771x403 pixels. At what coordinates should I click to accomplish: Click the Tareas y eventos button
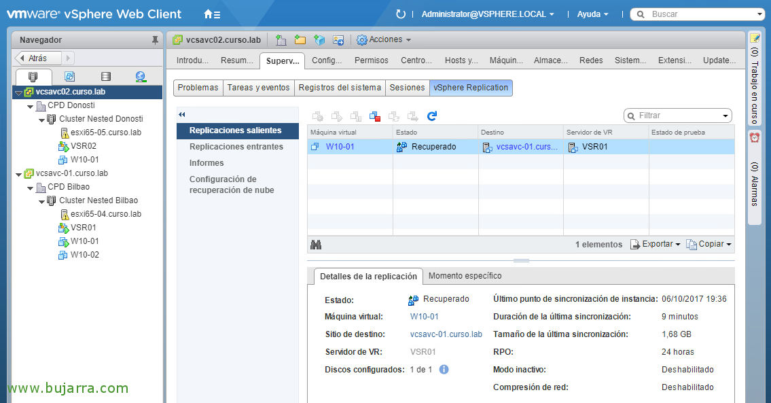(259, 88)
